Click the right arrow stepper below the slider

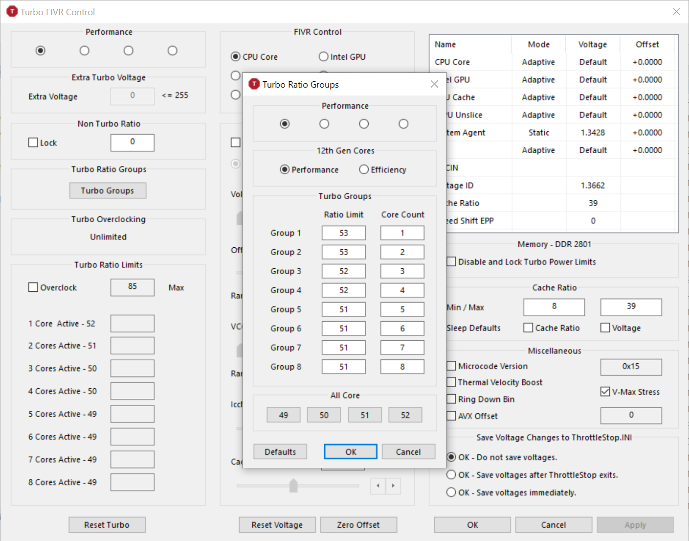pos(393,486)
